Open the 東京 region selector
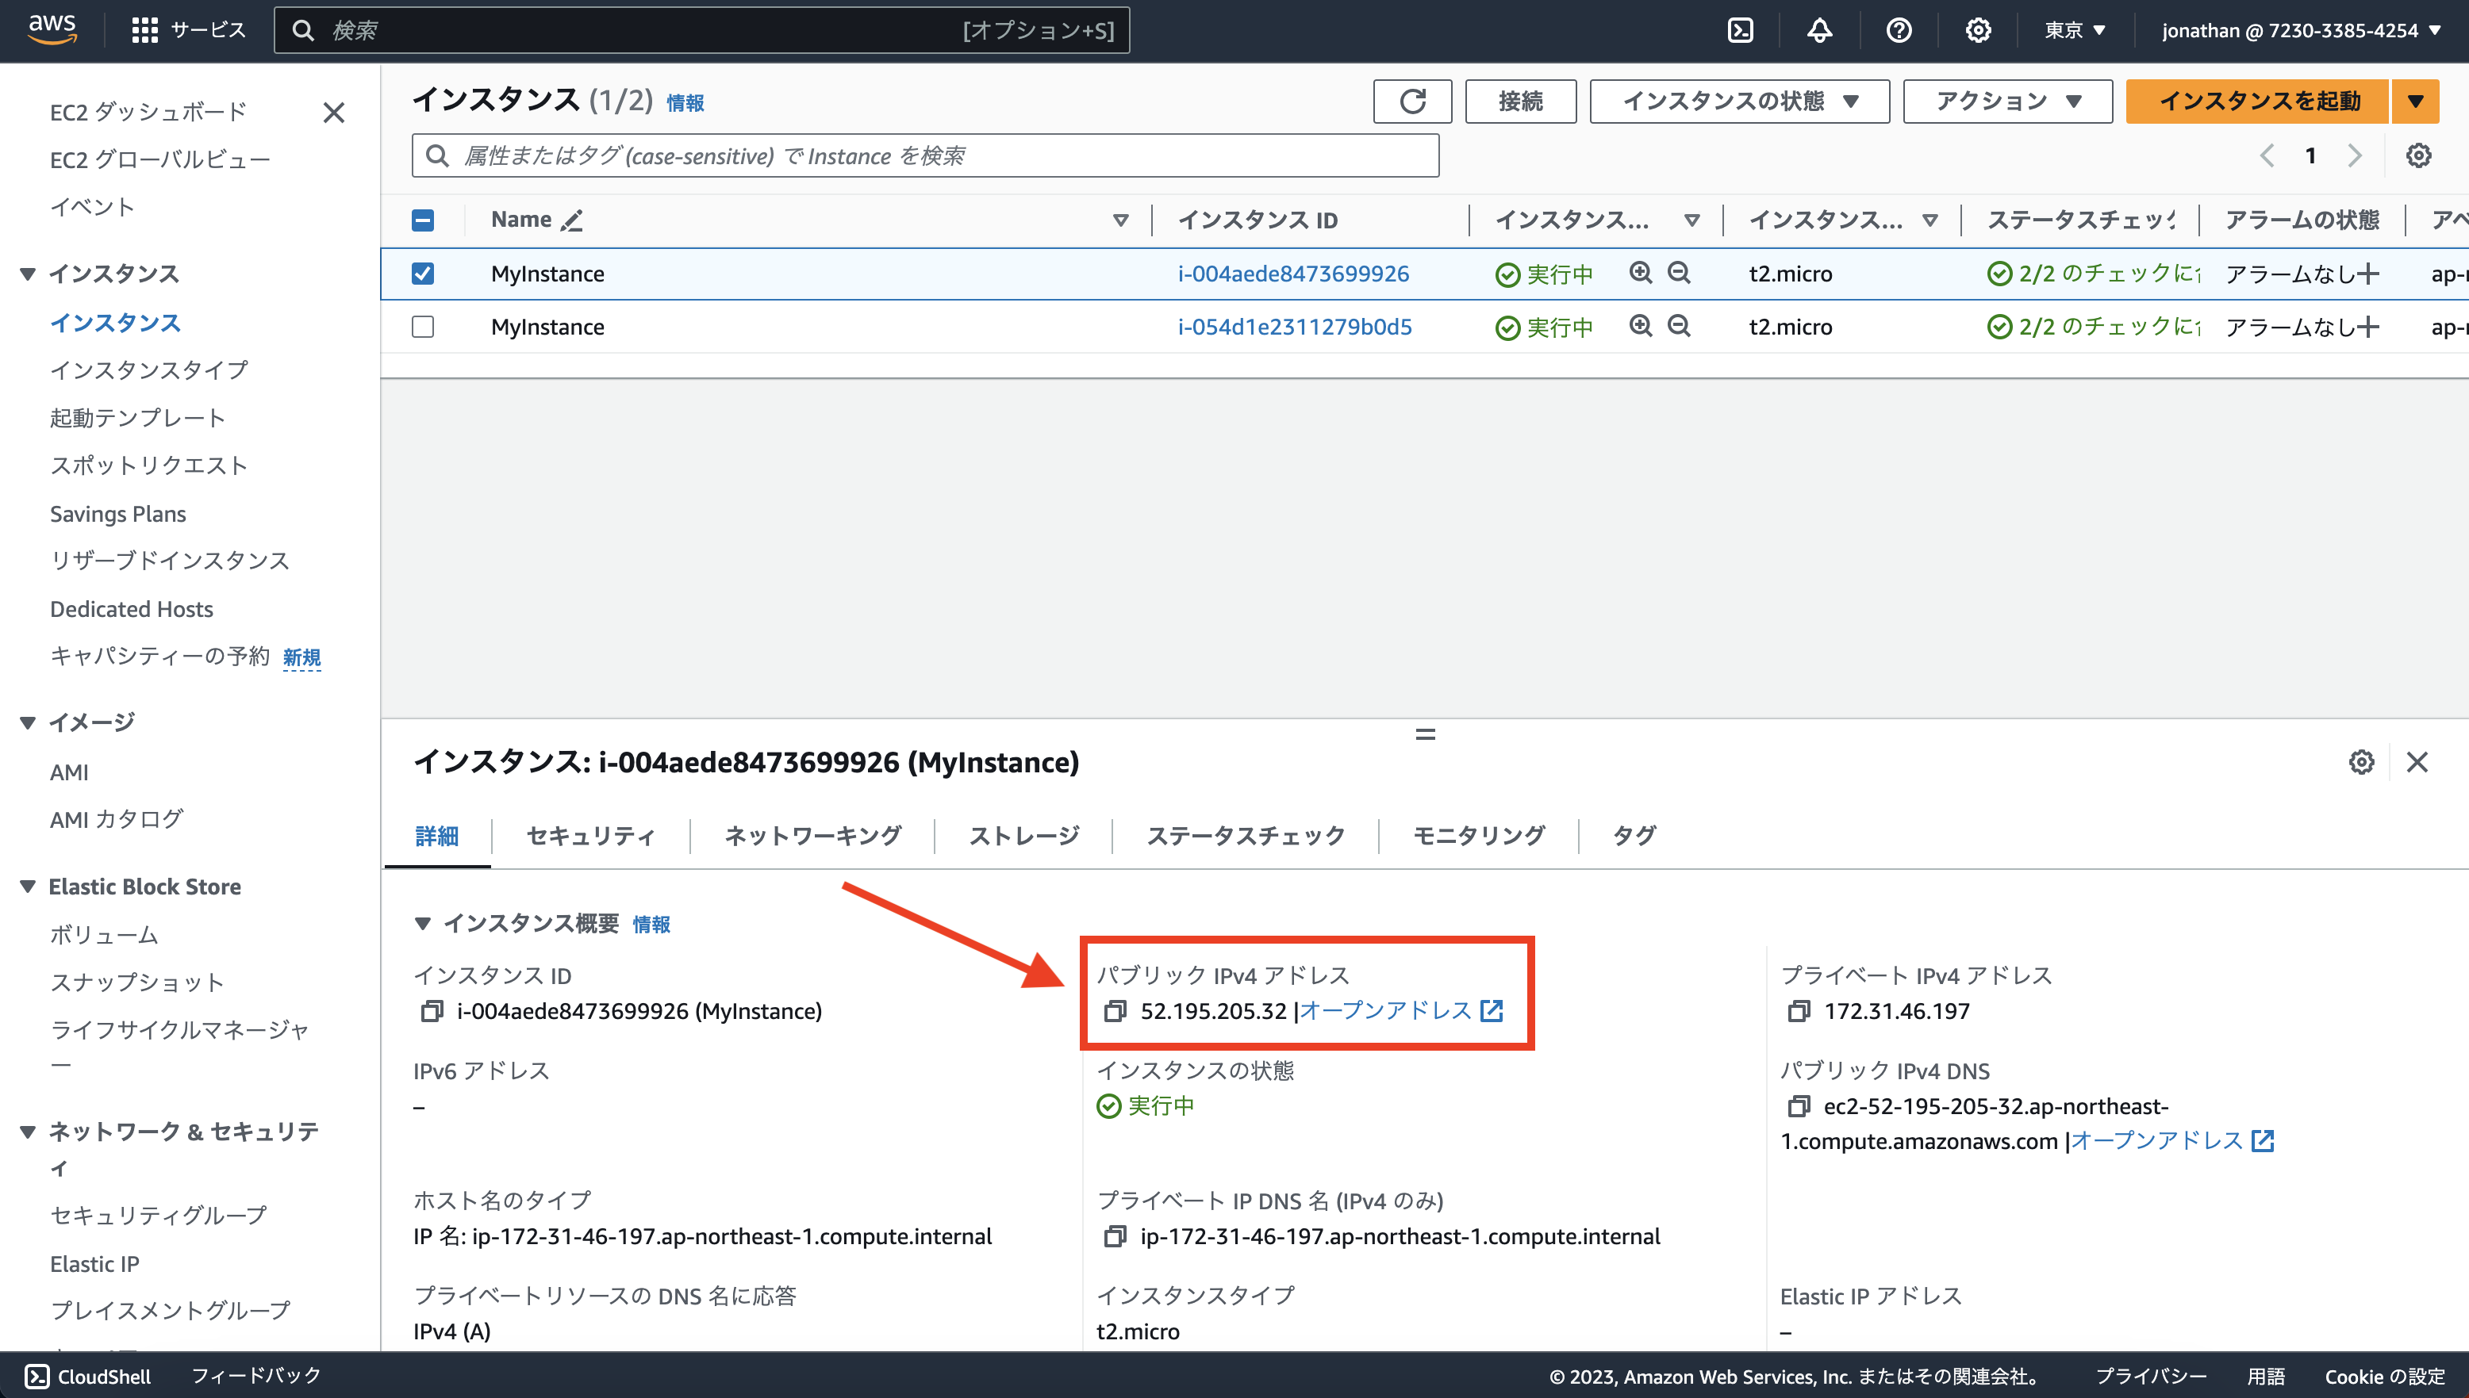The width and height of the screenshot is (2469, 1398). 2074,30
